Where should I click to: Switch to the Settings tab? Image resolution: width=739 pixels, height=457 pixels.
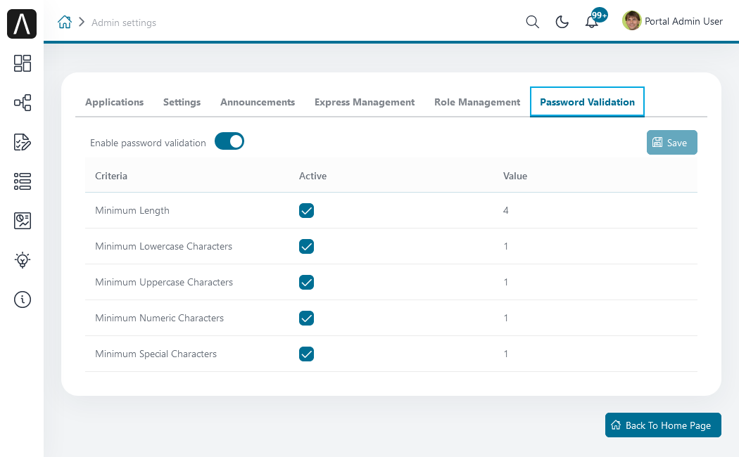tap(182, 102)
